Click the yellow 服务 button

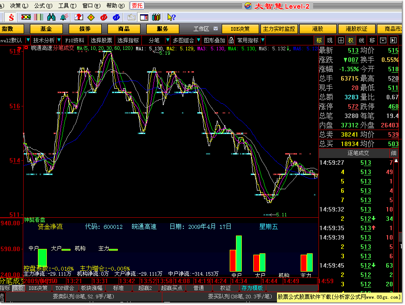[x=162, y=29]
